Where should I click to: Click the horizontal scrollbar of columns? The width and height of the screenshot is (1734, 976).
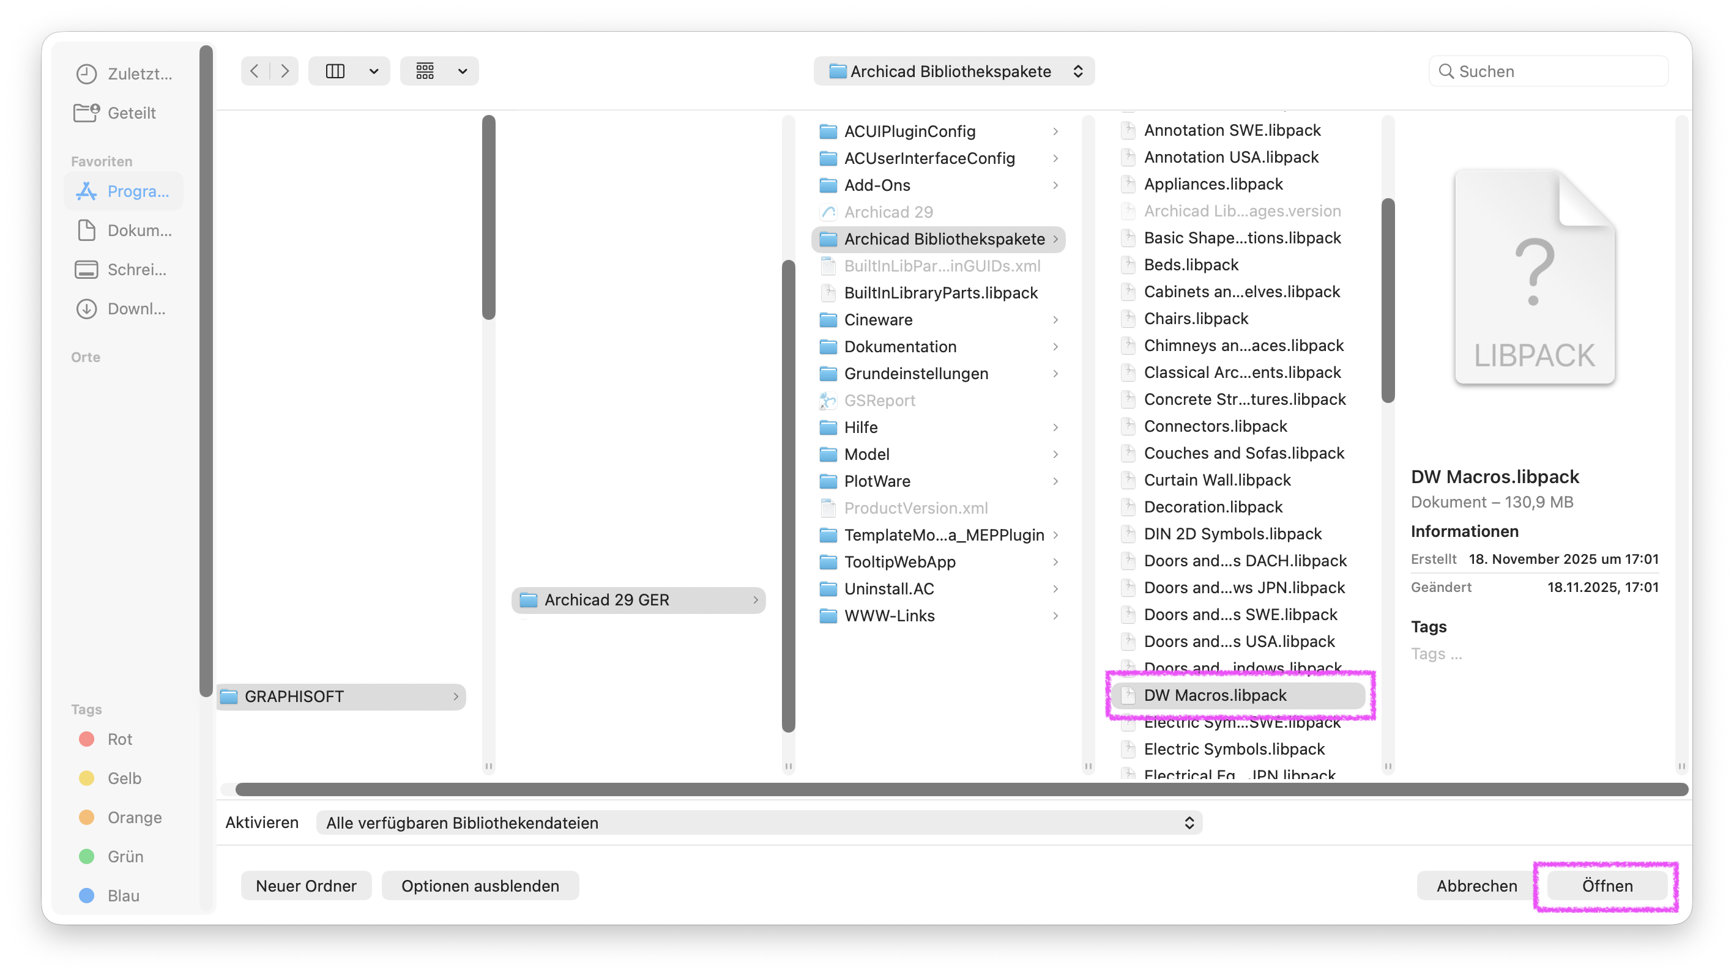coord(961,789)
